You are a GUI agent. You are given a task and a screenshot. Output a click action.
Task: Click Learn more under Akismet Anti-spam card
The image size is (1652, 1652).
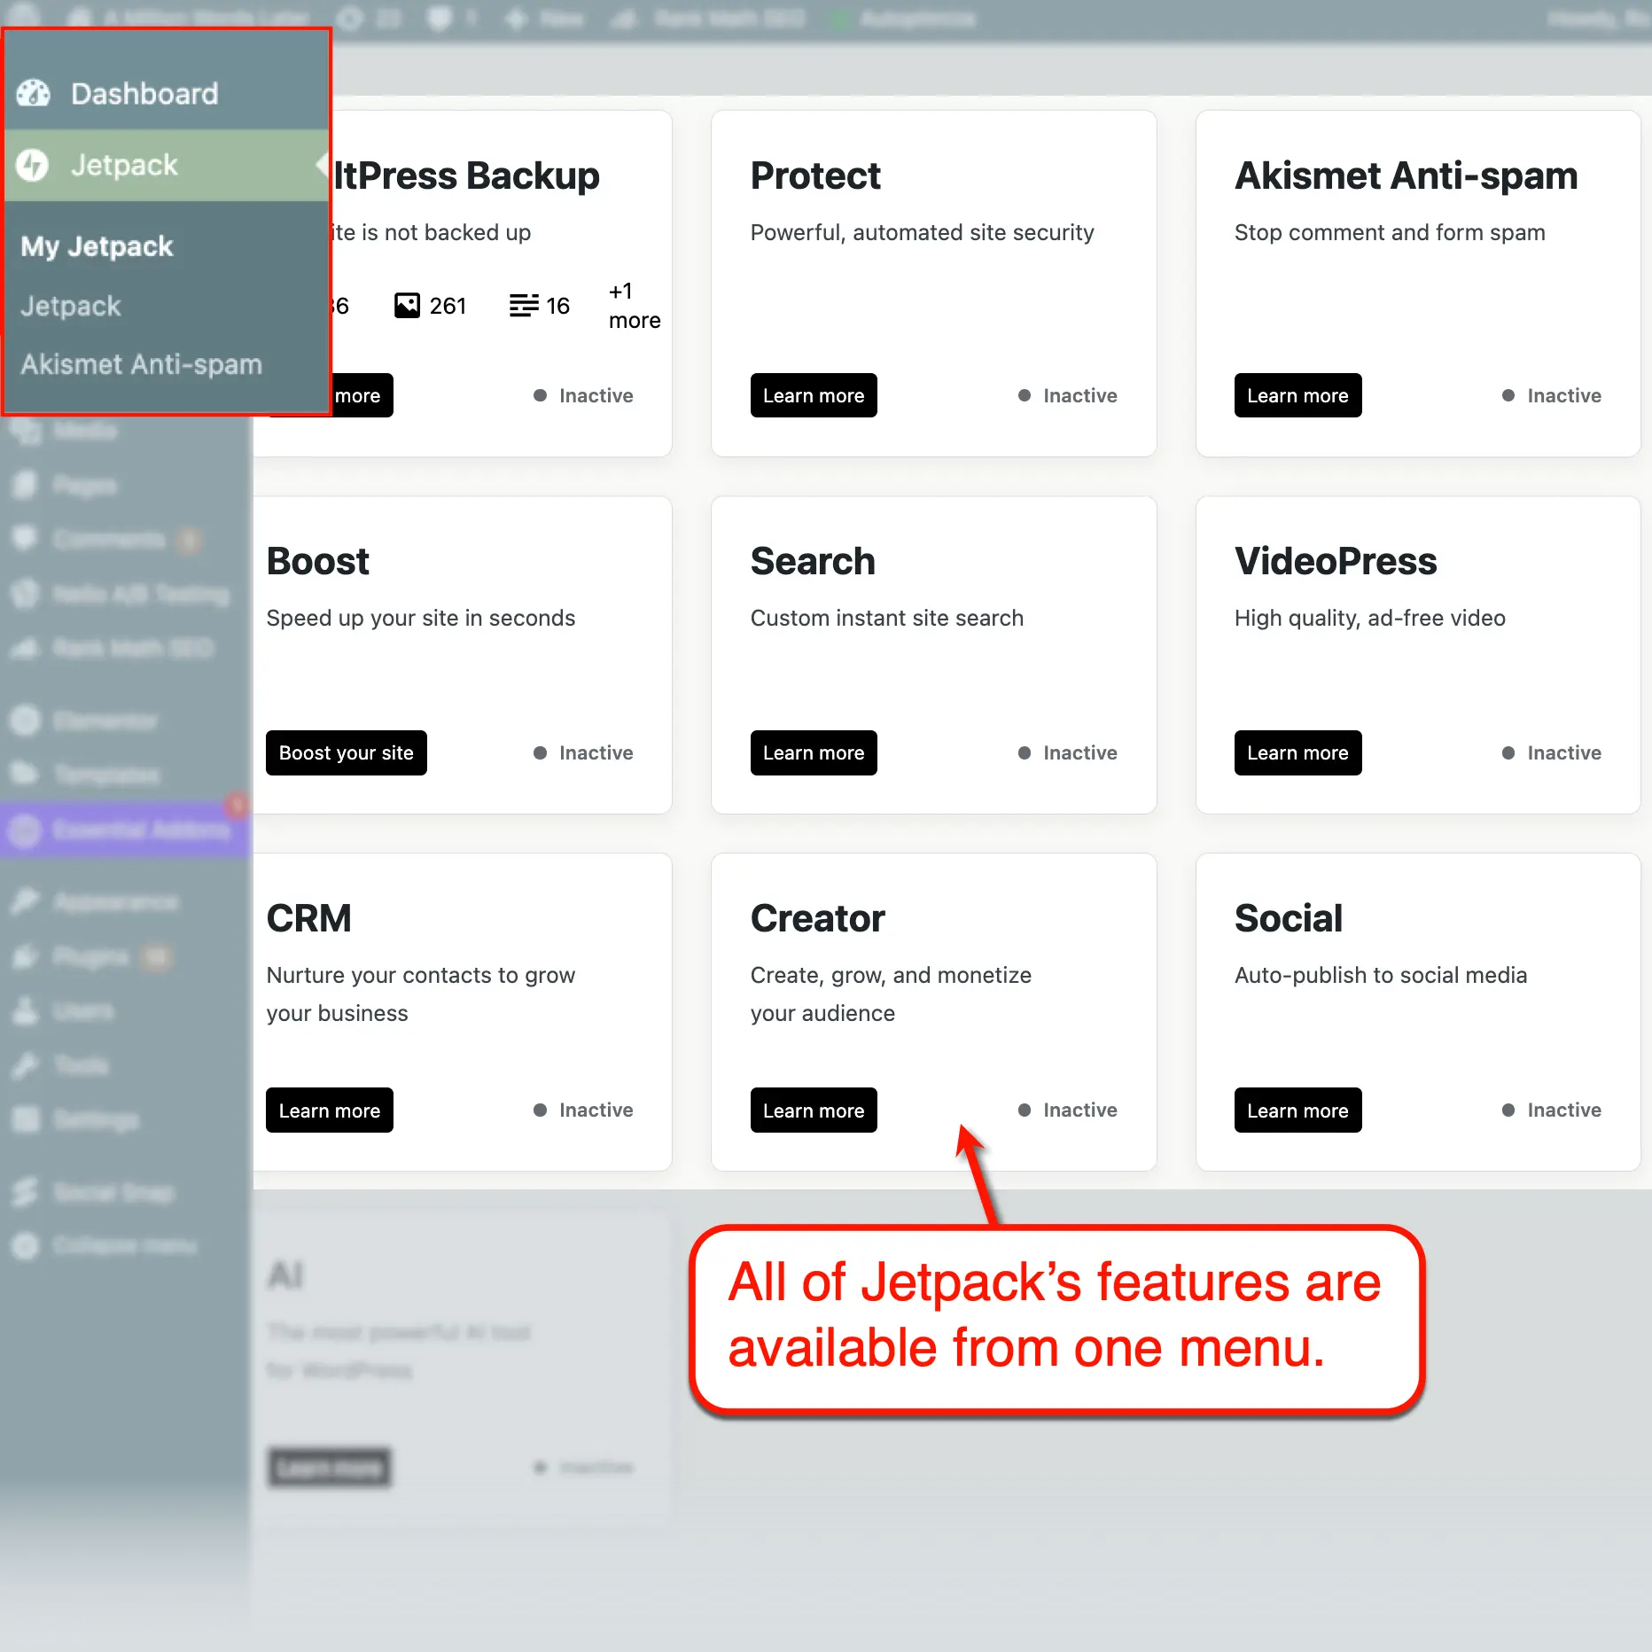click(1297, 395)
